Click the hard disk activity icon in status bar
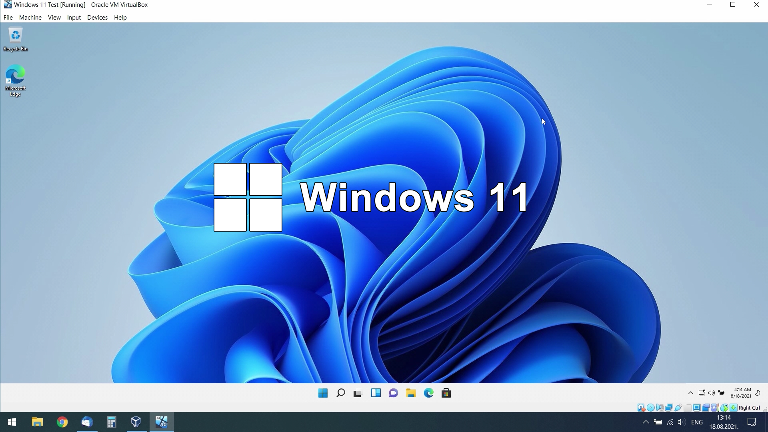This screenshot has width=768, height=432. pos(641,407)
